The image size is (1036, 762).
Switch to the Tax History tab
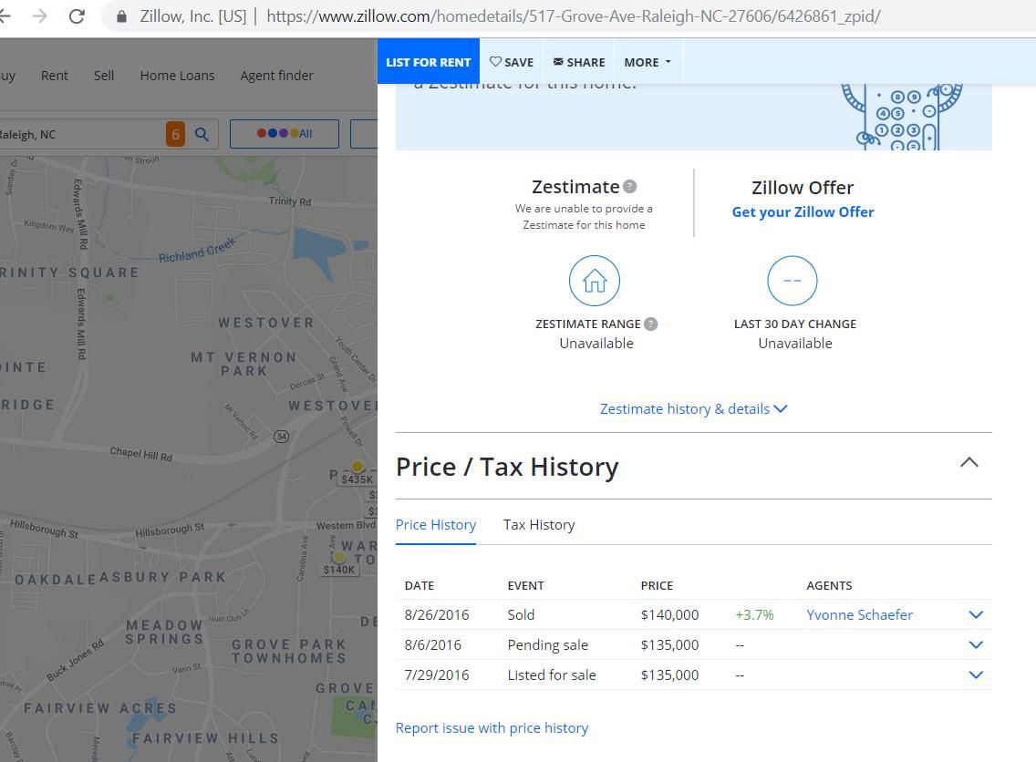click(x=539, y=525)
